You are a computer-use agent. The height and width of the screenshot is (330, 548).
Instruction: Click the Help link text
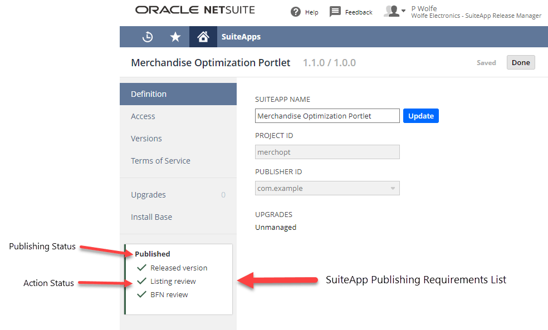click(311, 12)
